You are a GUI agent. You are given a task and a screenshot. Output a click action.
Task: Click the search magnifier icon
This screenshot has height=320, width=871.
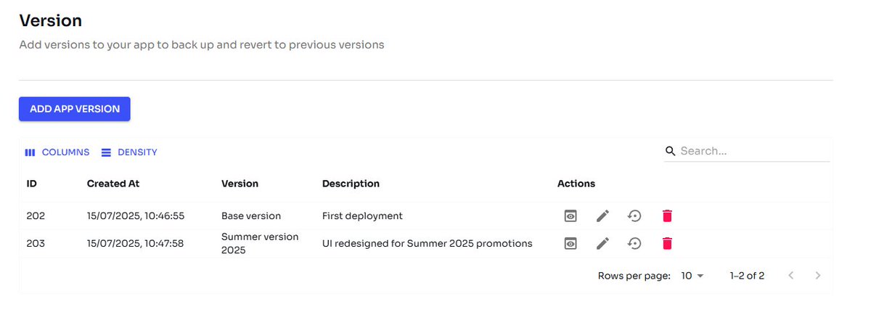[671, 151]
